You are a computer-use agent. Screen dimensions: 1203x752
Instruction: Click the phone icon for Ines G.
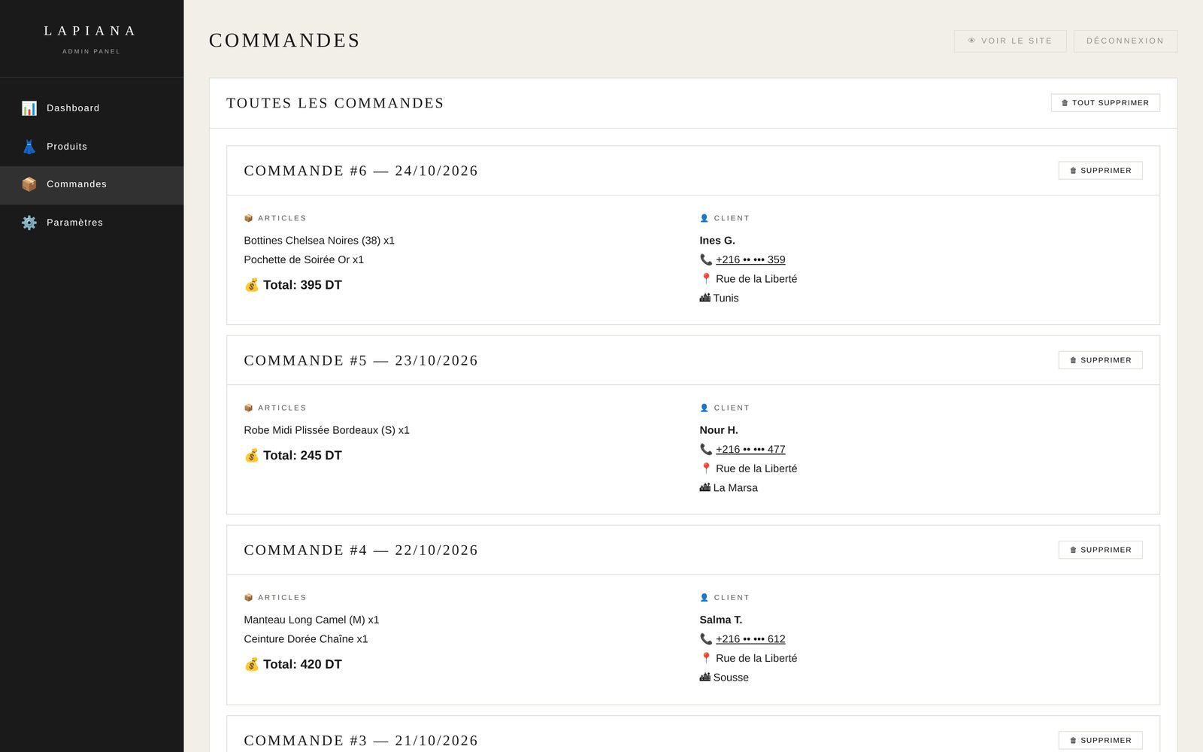coord(706,259)
